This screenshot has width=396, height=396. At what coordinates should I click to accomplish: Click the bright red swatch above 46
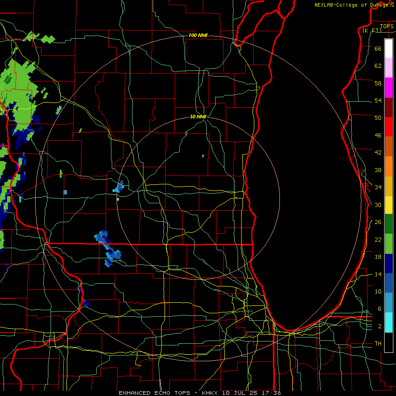389,127
